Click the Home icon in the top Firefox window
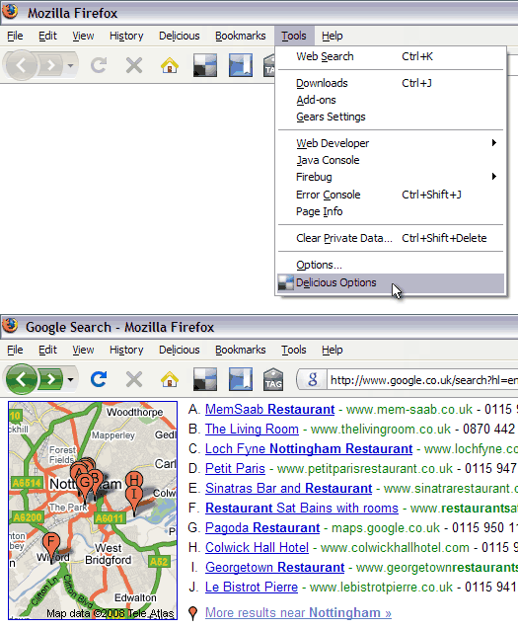 [170, 65]
